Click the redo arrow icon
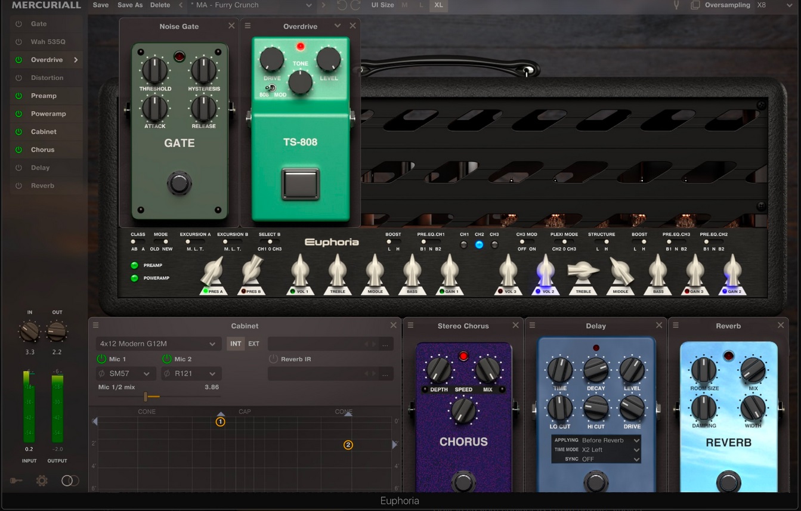 355,5
